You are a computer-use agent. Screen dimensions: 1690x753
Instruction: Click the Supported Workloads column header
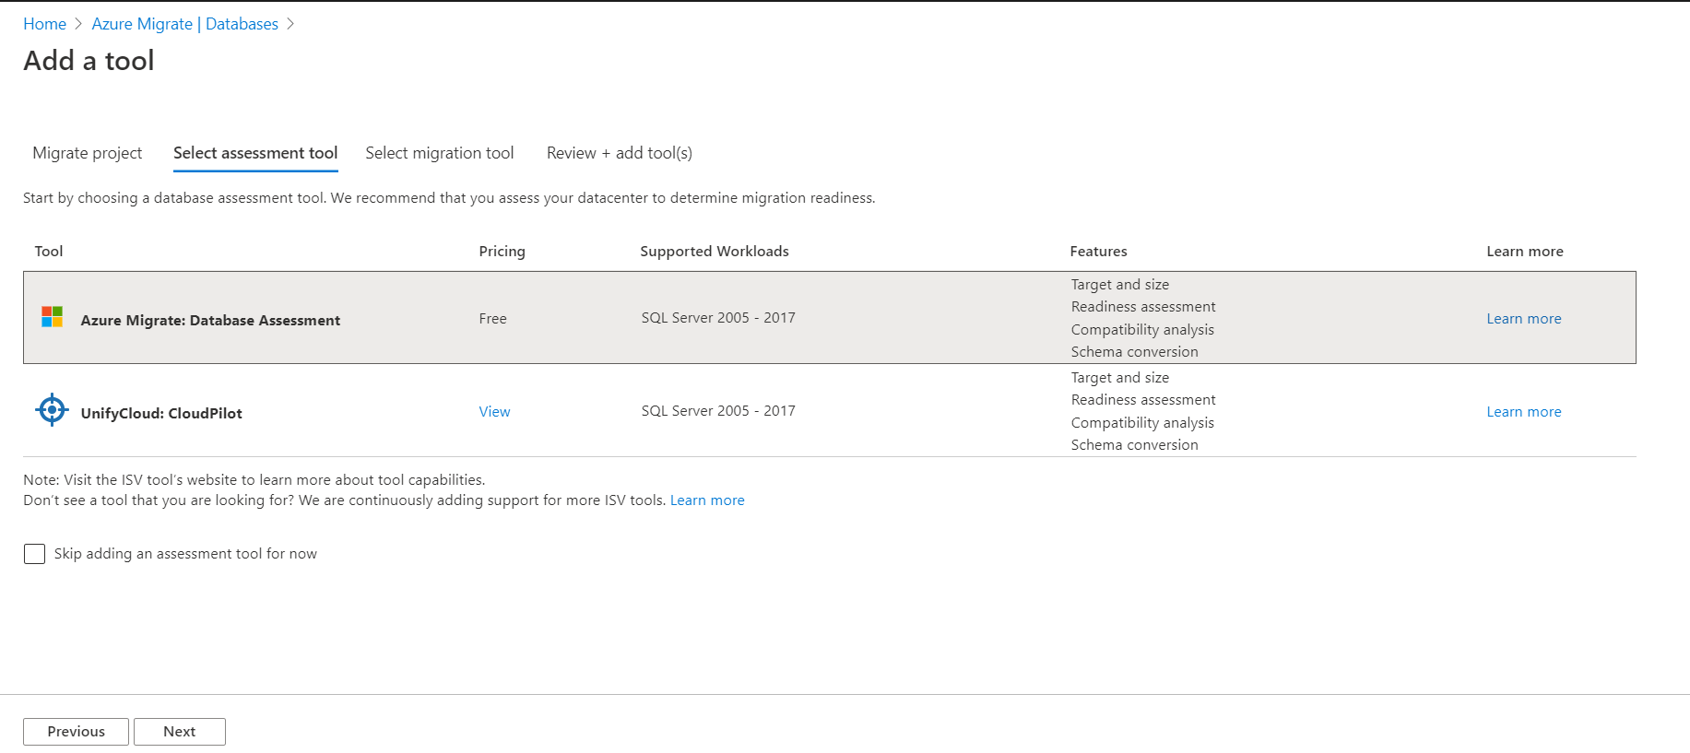click(x=715, y=252)
